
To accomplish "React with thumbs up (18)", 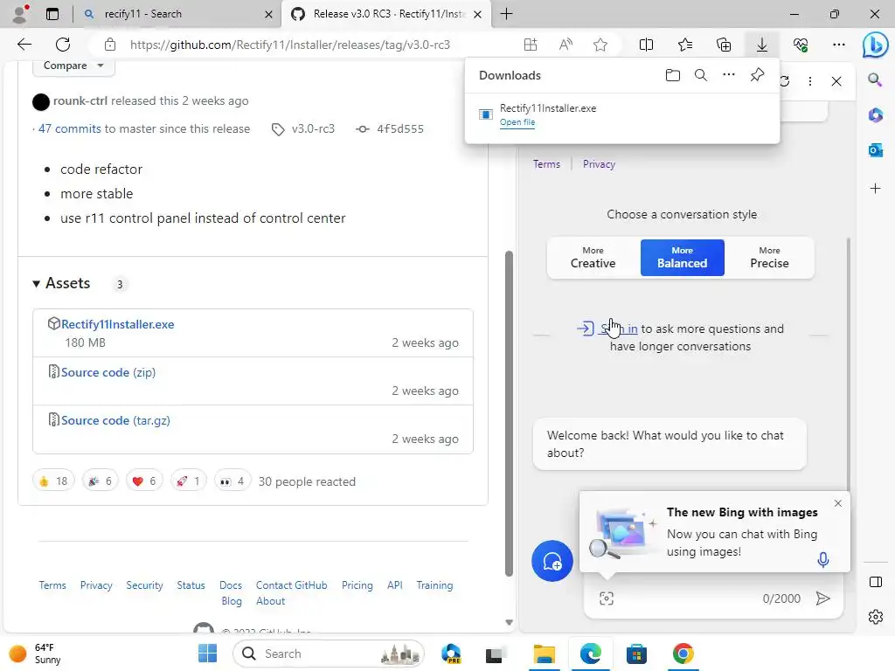I will (53, 481).
